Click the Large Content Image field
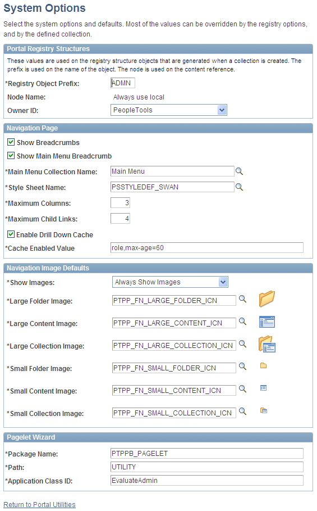The height and width of the screenshot is (511, 317). click(x=174, y=323)
